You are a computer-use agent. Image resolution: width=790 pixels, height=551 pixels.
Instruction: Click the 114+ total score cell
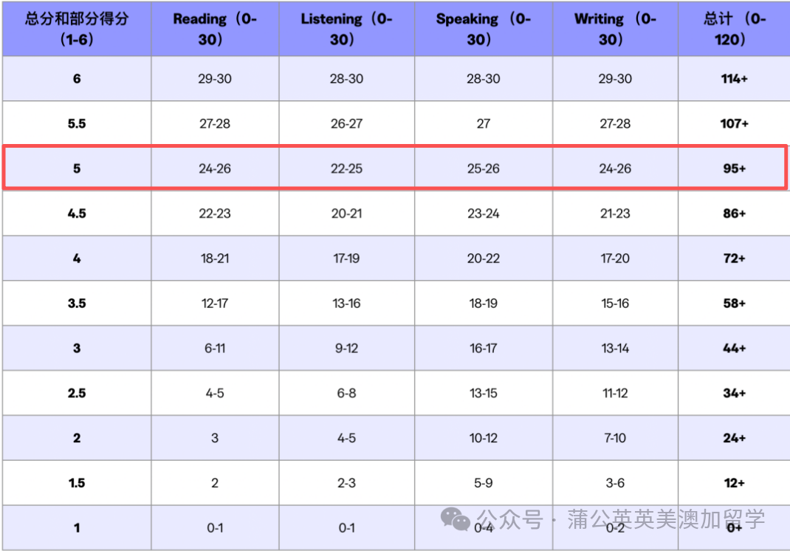tap(734, 78)
